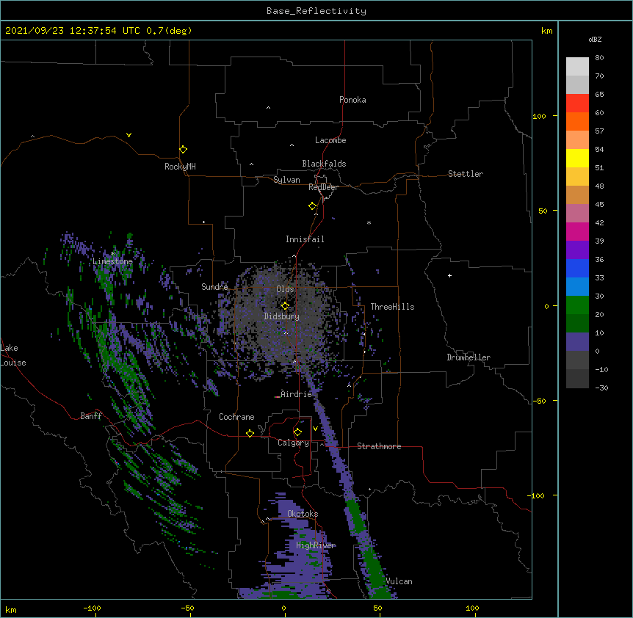Image resolution: width=633 pixels, height=618 pixels.
Task: Click the yellow V marker northwest of RockyMH
Action: click(129, 135)
